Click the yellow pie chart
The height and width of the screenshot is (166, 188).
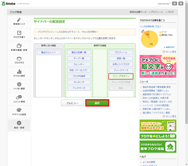tap(150, 39)
